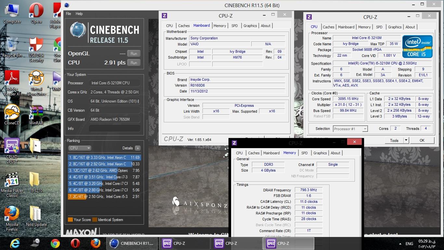Click the Sony Corporation manufacturer field

237,38
